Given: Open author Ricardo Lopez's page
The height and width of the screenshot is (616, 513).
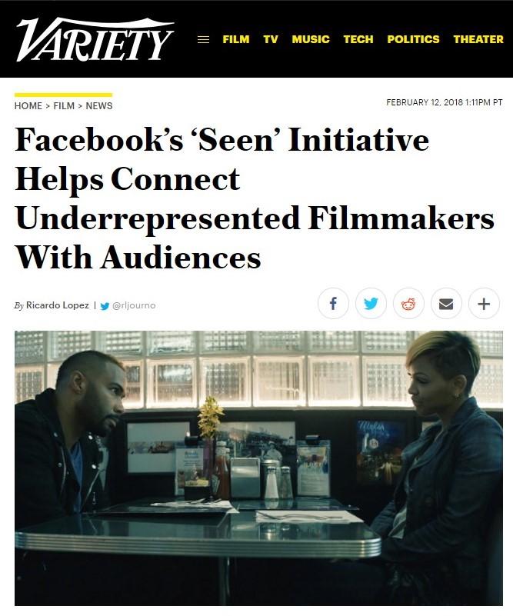Looking at the screenshot, I should point(58,305).
